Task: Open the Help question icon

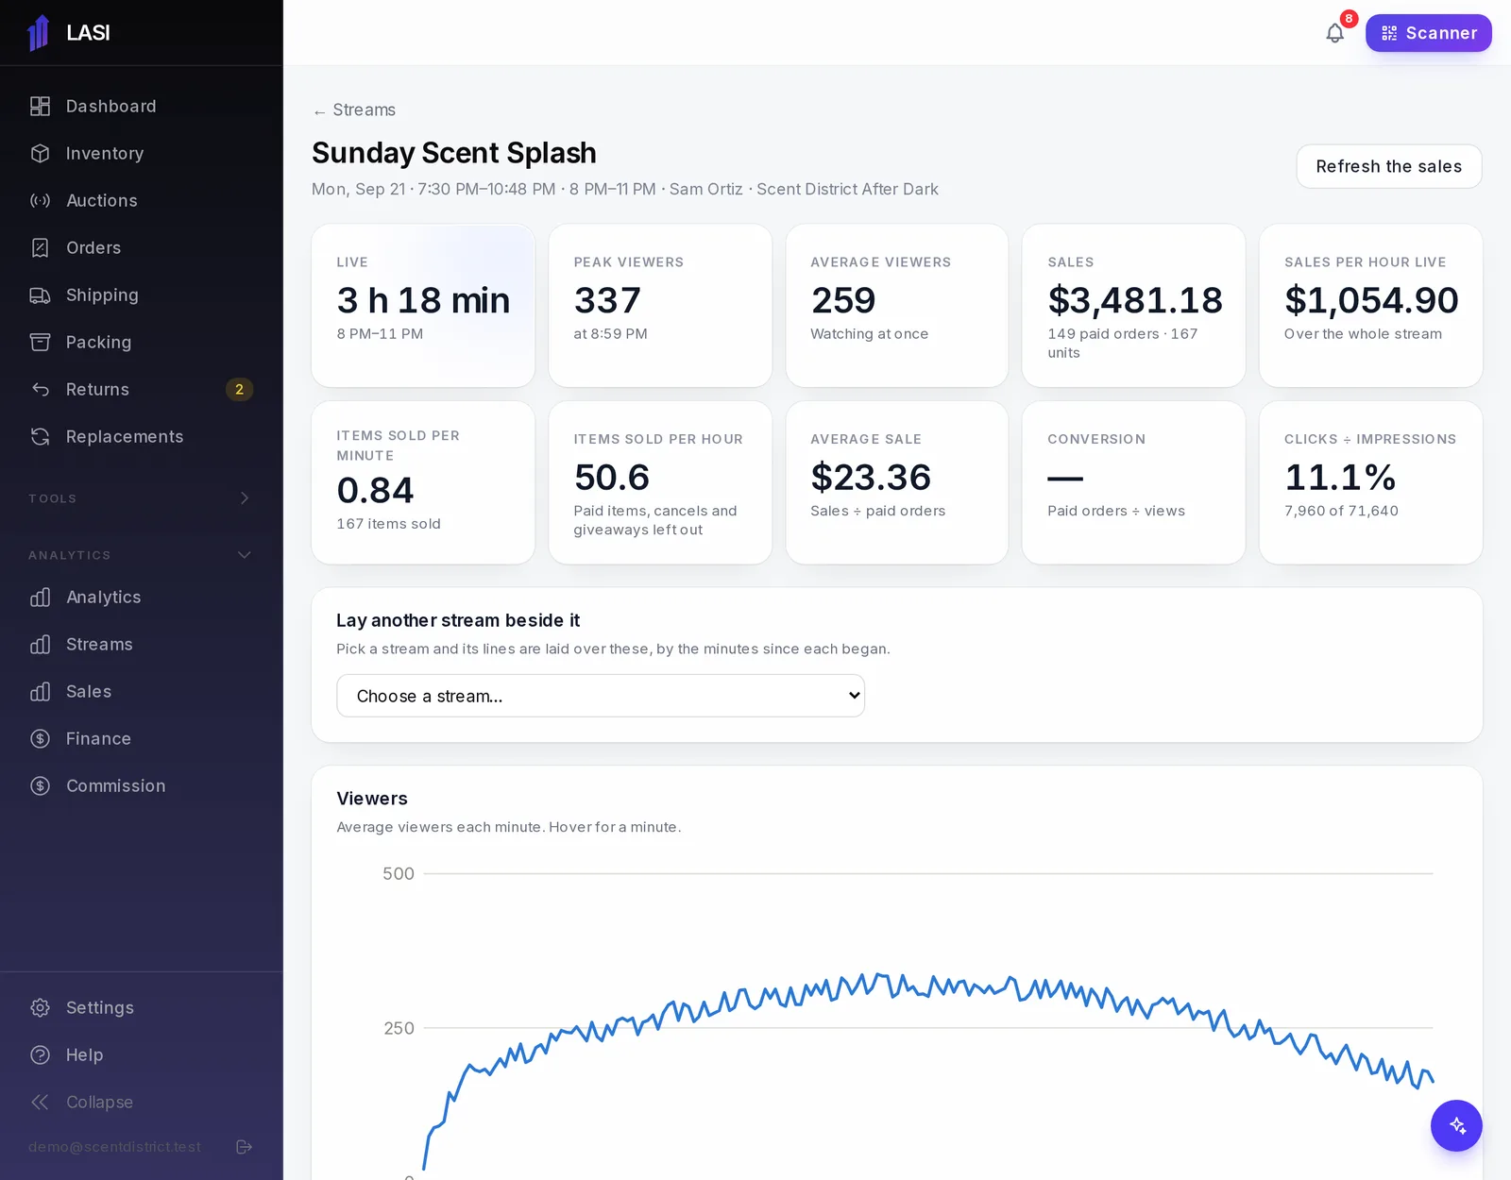Action: (x=40, y=1055)
